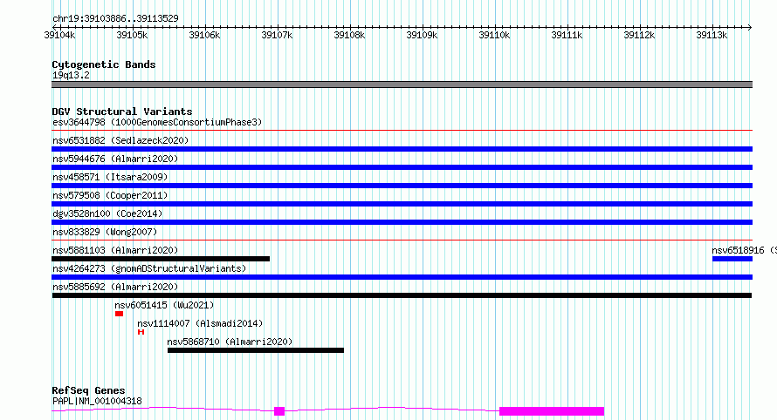Click the 19q13.2 band label
The image size is (777, 420).
click(x=71, y=75)
